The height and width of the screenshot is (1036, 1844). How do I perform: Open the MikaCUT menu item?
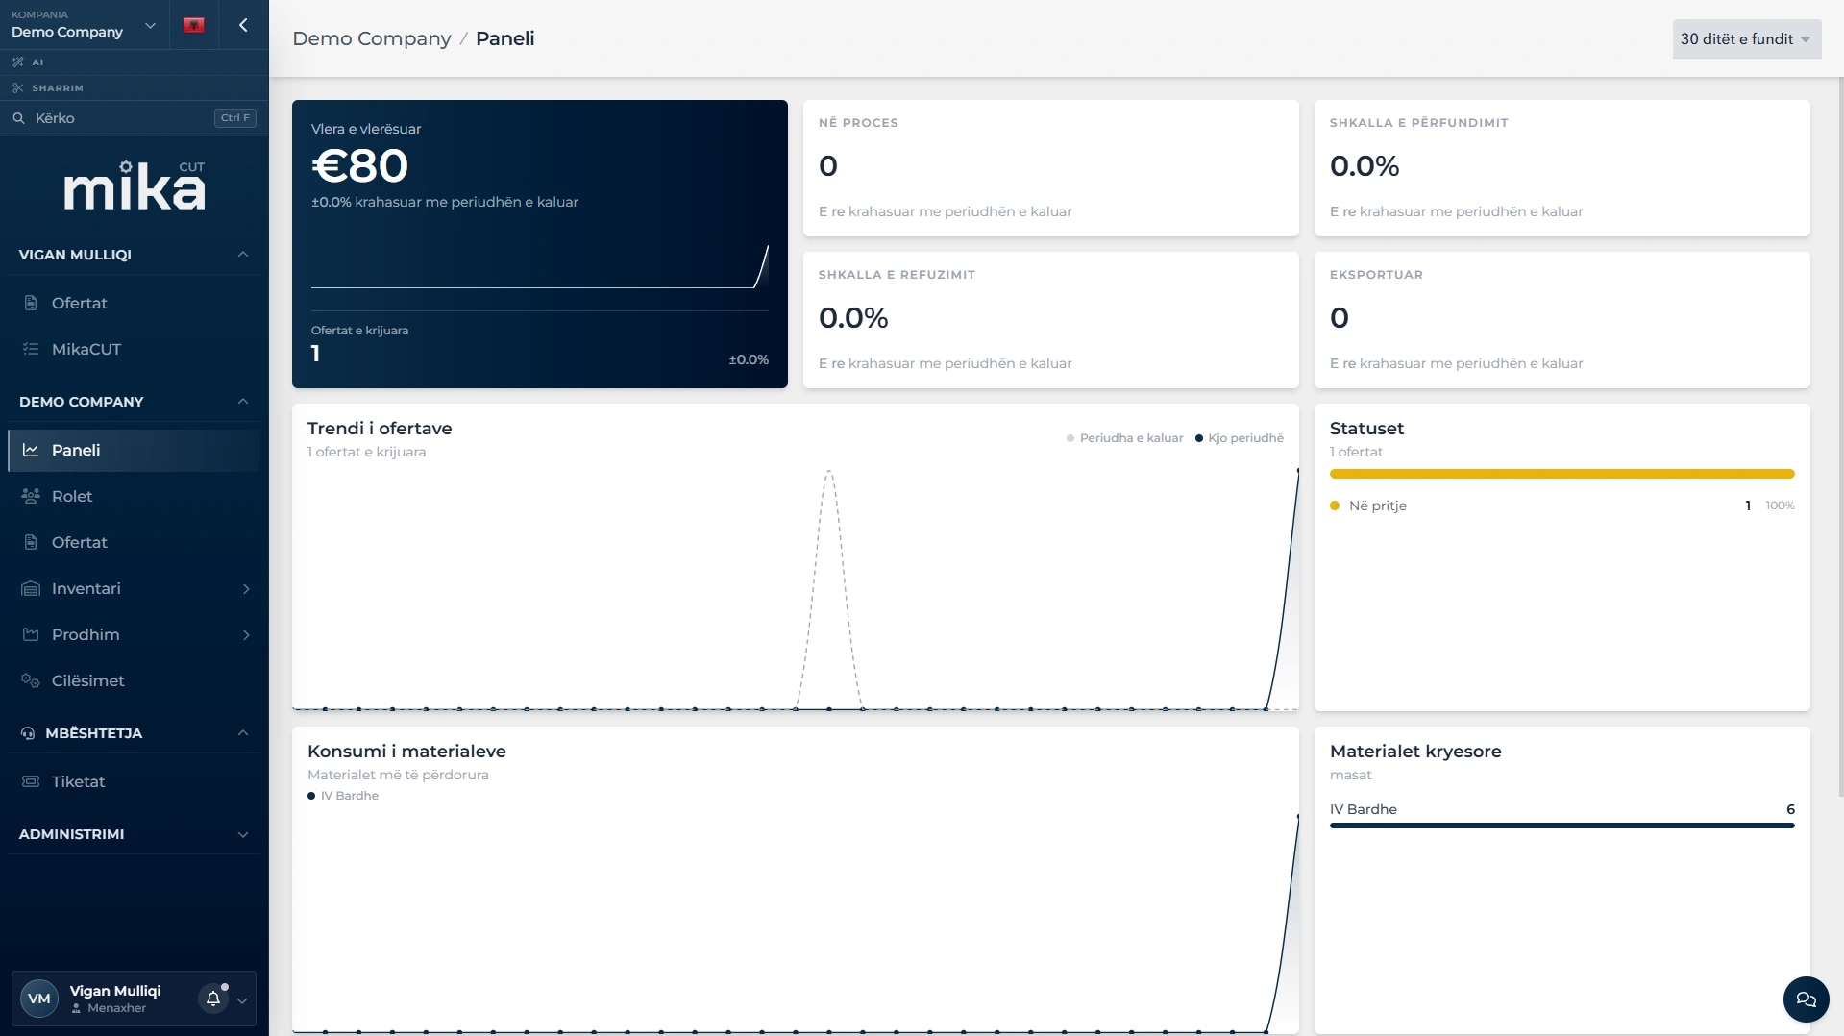click(135, 349)
